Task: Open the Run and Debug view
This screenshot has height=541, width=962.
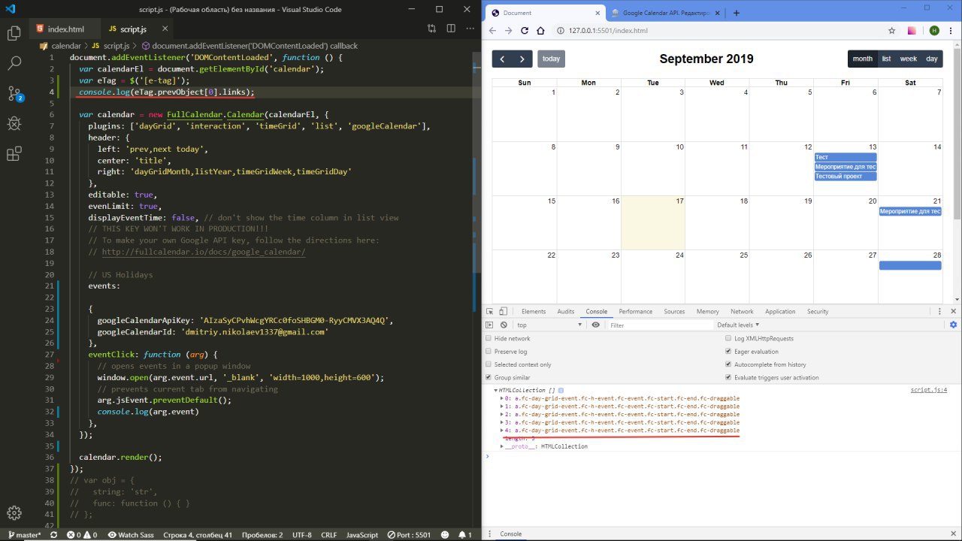Action: coord(14,123)
